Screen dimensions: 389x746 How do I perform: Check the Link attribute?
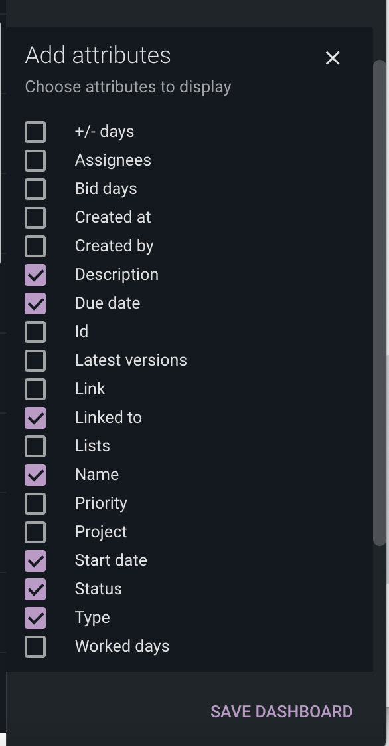(36, 388)
